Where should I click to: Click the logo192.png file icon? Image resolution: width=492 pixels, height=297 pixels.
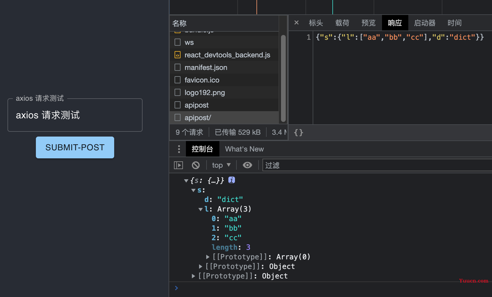(x=178, y=92)
